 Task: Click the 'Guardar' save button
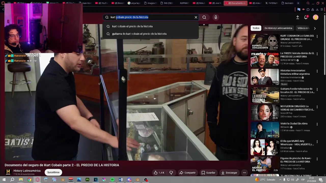pyautogui.click(x=208, y=173)
